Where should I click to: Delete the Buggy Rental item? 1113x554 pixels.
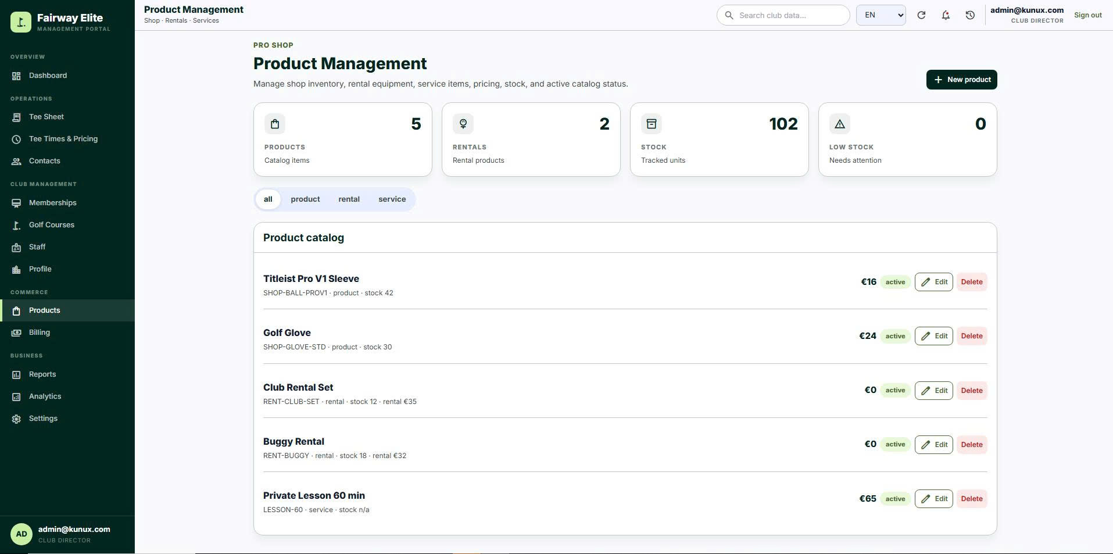point(972,445)
